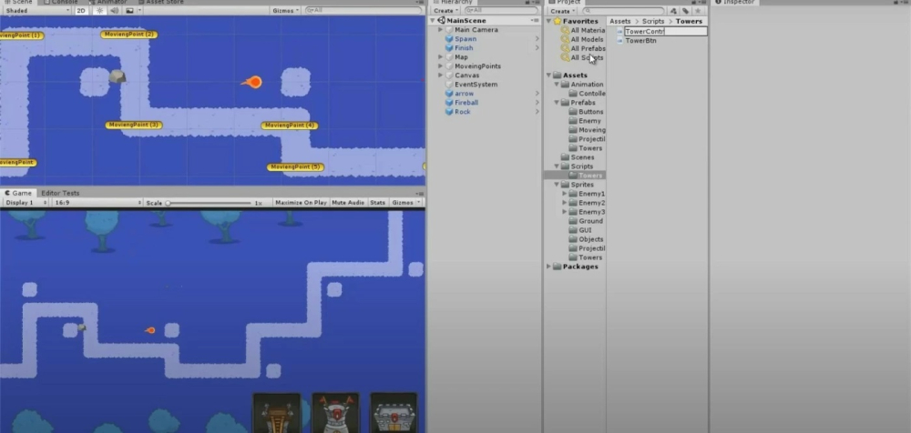Image resolution: width=911 pixels, height=433 pixels.
Task: Click the TowerContr rename text field
Action: point(665,31)
